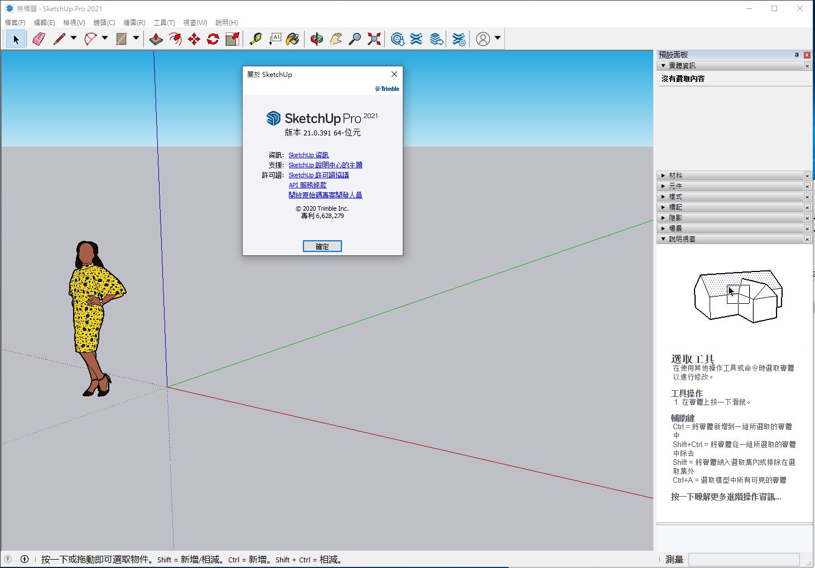Select the arrow Select tool
This screenshot has height=568, width=815.
[16, 39]
